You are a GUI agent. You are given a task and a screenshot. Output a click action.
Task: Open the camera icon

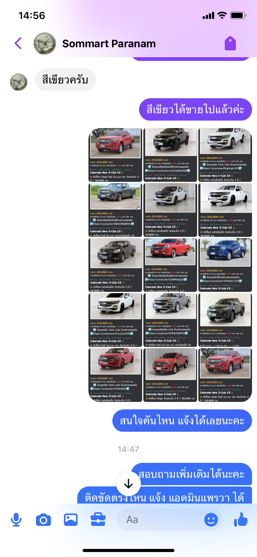[x=43, y=520]
